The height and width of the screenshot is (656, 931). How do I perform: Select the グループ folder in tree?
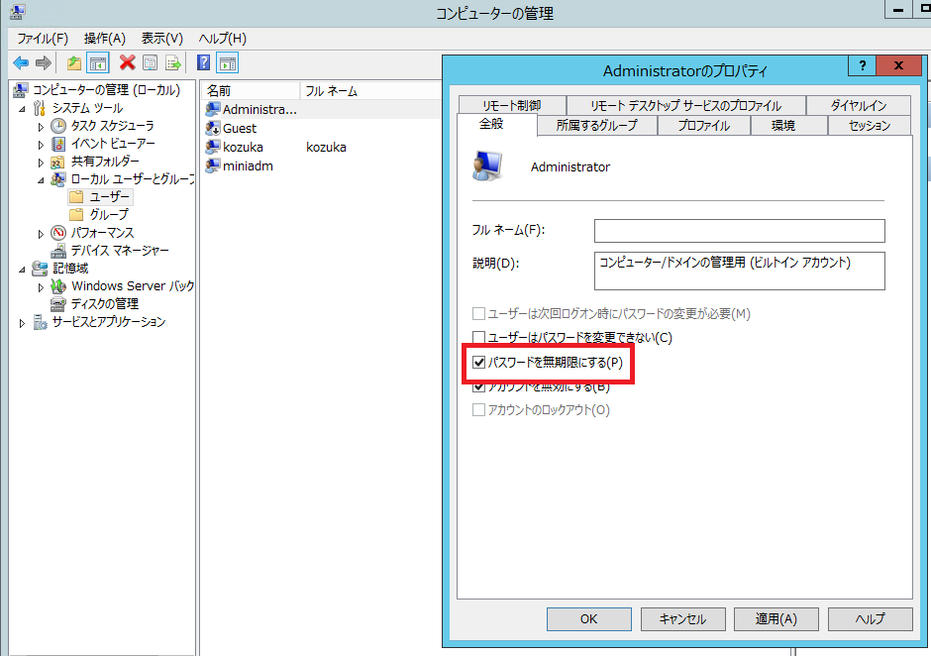pyautogui.click(x=109, y=215)
